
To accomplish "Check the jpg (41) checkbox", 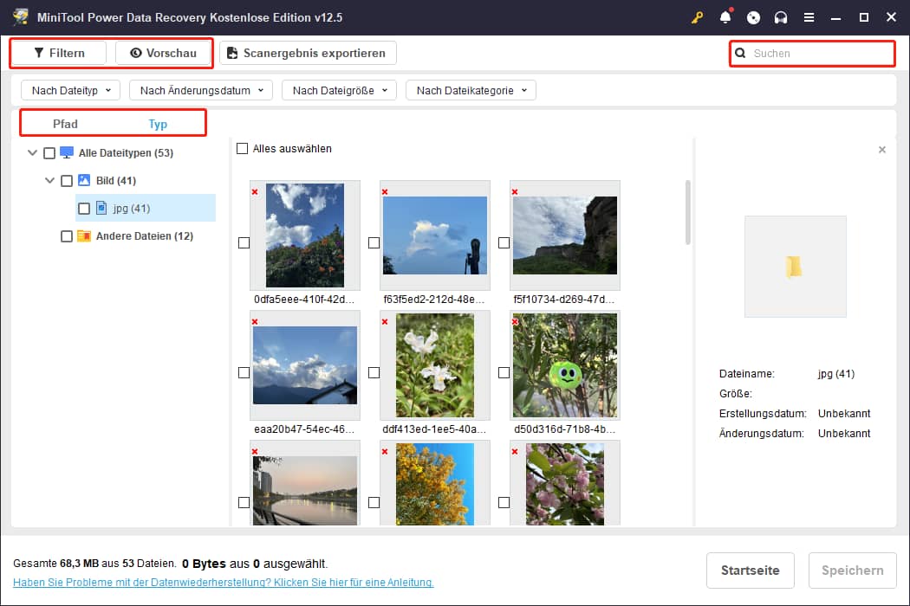I will click(84, 208).
